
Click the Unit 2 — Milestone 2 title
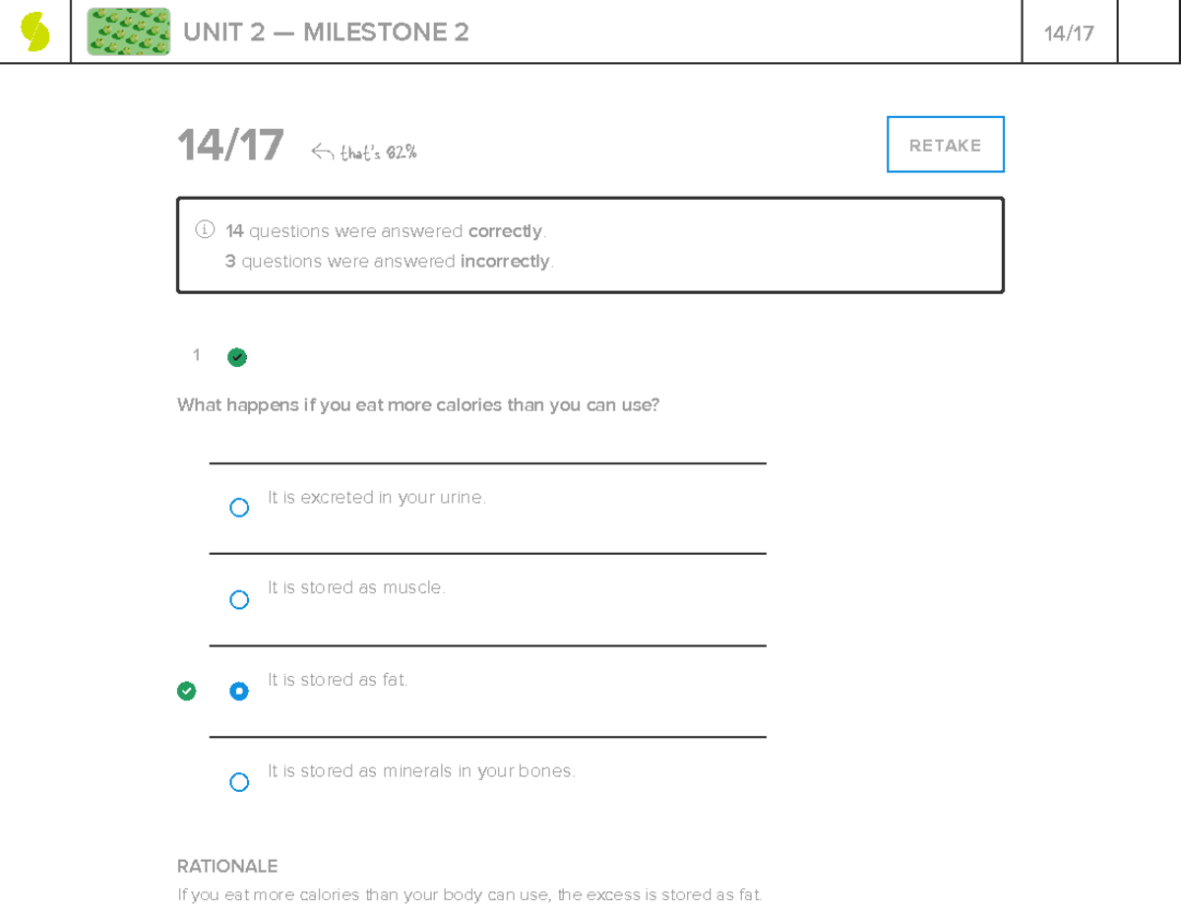[x=326, y=32]
